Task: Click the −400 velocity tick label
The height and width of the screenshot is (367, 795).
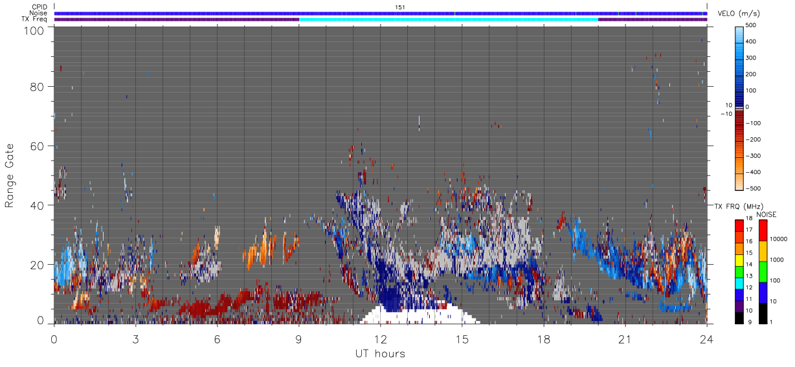Action: click(752, 172)
